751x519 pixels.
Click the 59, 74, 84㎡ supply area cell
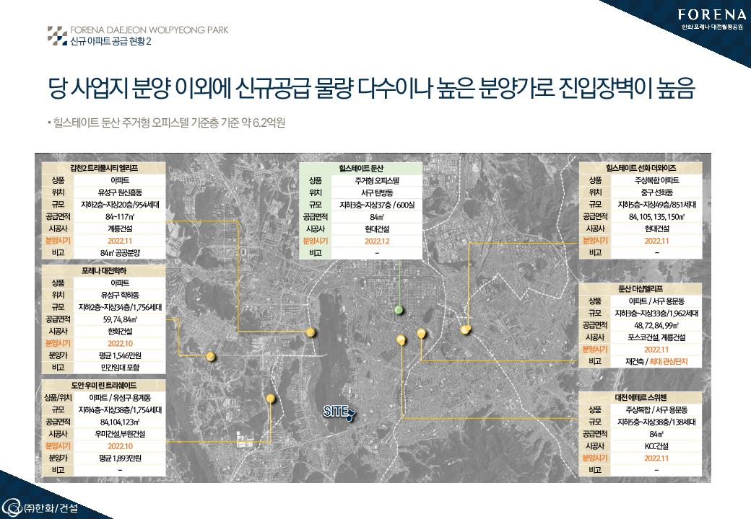click(x=120, y=319)
